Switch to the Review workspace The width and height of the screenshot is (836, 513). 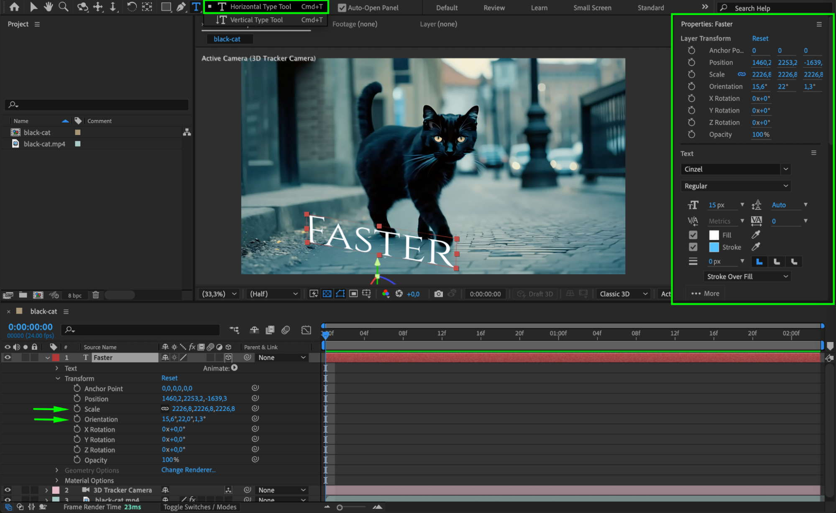tap(494, 8)
